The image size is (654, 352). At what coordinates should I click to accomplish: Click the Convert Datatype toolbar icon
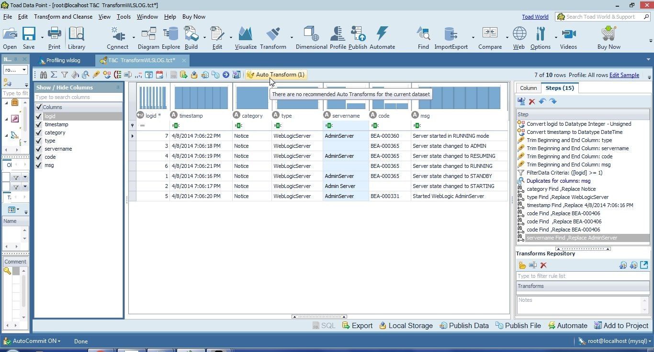tap(107, 75)
